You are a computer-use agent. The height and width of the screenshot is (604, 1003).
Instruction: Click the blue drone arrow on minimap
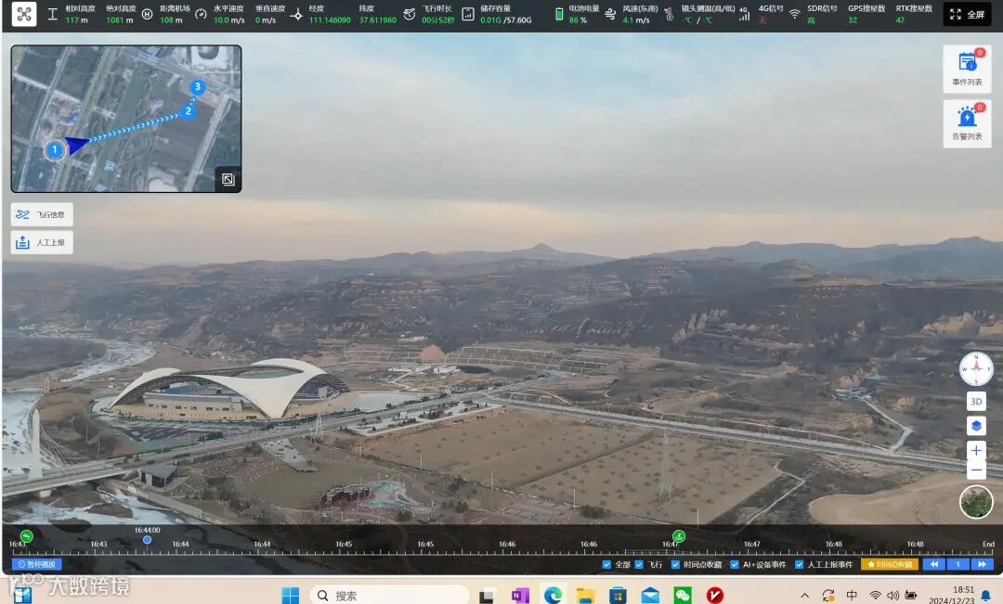click(75, 145)
